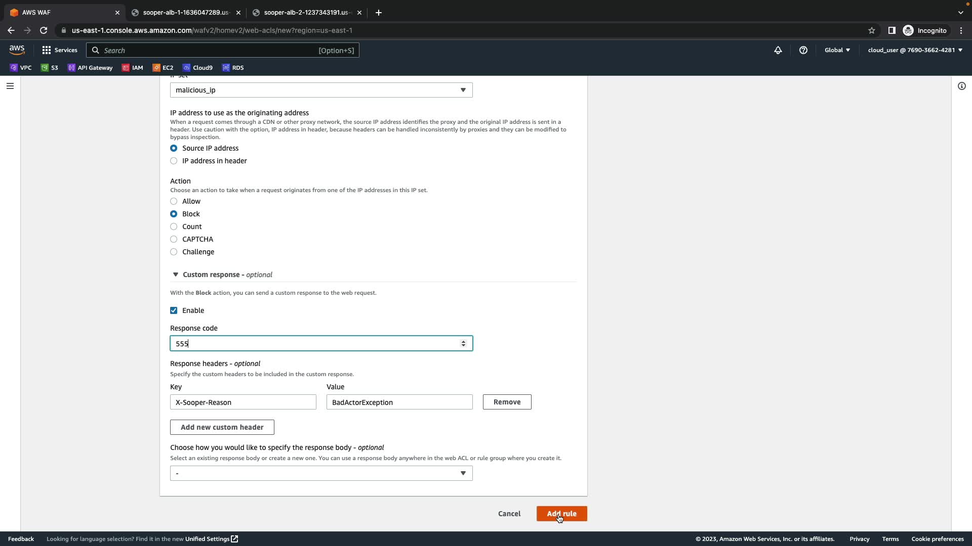Screen dimensions: 972x546
Task: Reload the page
Action: click(x=44, y=30)
